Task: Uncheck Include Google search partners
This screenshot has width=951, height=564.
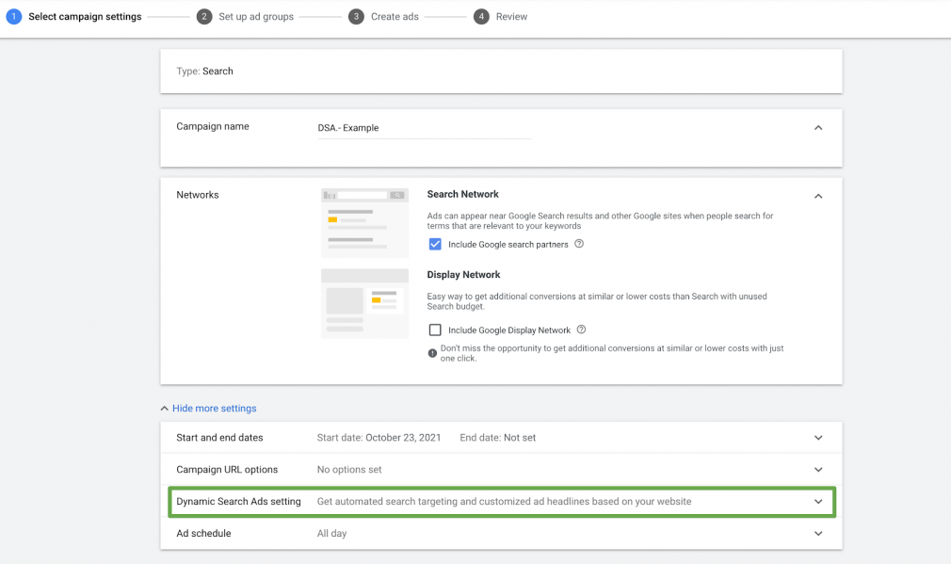Action: click(435, 245)
